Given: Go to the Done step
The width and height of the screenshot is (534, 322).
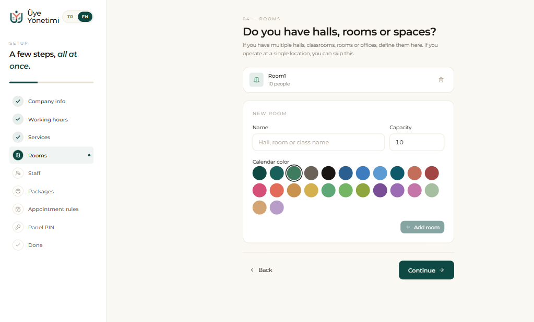Looking at the screenshot, I should coord(52,245).
